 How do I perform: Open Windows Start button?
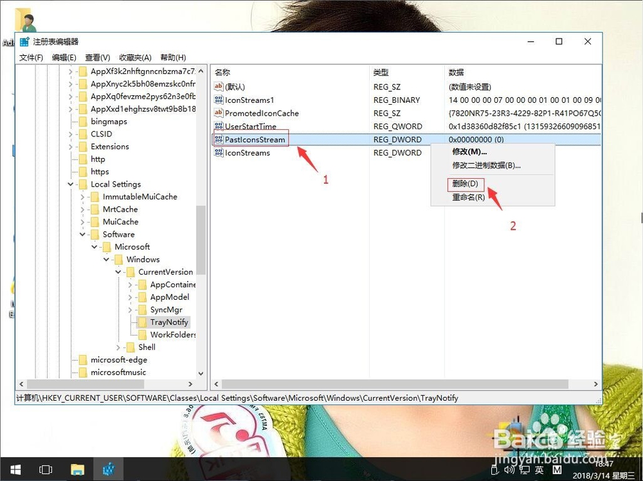[15, 469]
